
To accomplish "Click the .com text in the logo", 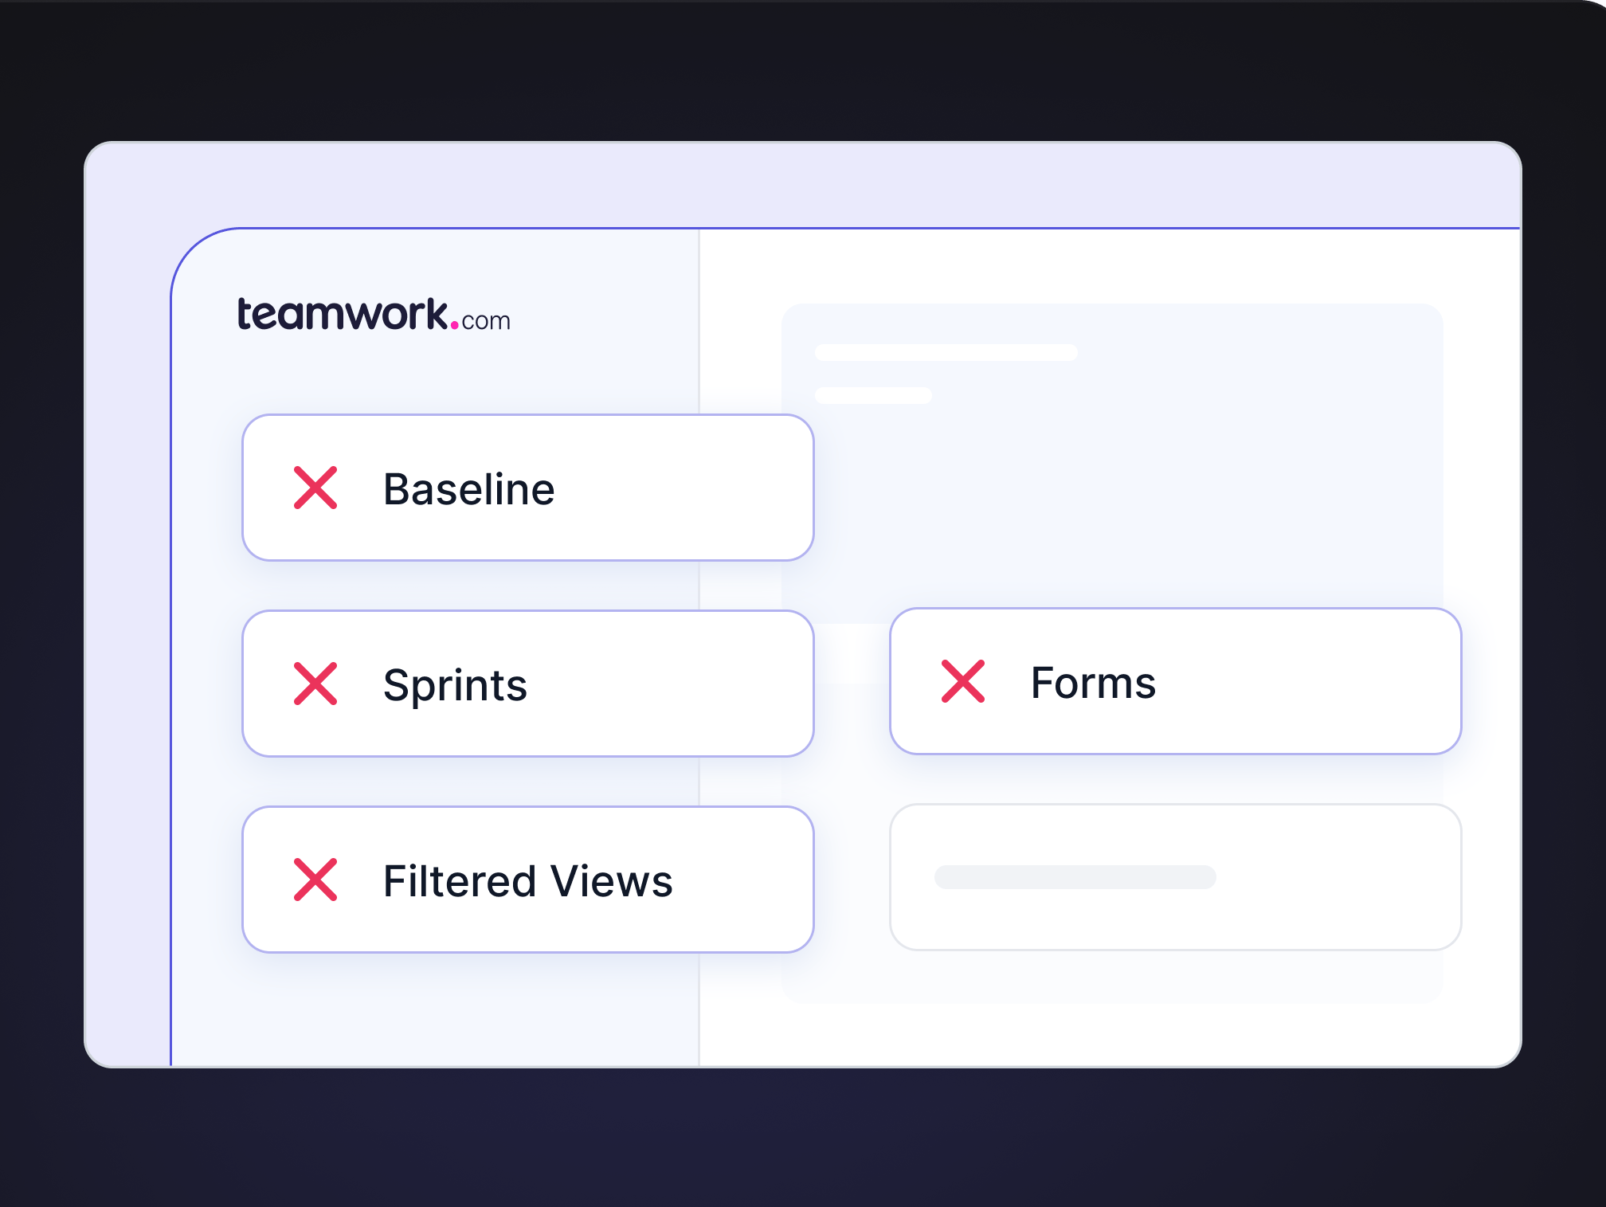I will tap(486, 321).
